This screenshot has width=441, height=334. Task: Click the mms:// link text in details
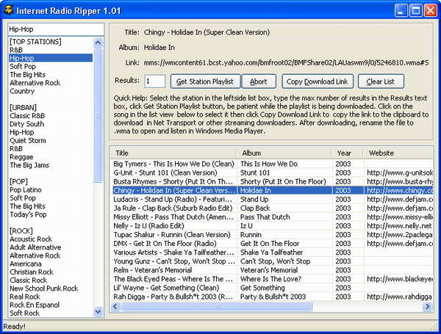pos(286,63)
